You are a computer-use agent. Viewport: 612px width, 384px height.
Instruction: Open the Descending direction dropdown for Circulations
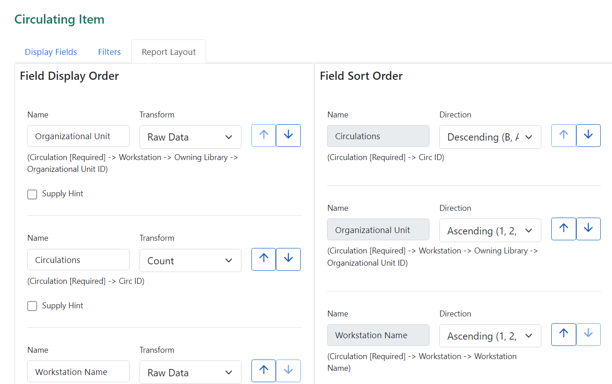pos(490,136)
